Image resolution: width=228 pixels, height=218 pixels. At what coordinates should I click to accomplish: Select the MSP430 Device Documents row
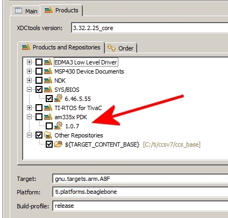89,71
